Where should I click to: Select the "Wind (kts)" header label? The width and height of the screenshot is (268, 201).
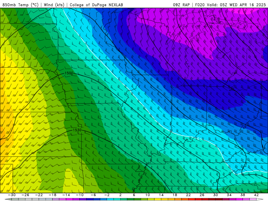54,5
